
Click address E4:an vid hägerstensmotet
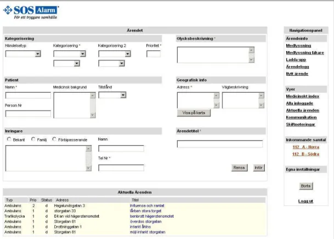[76, 216]
